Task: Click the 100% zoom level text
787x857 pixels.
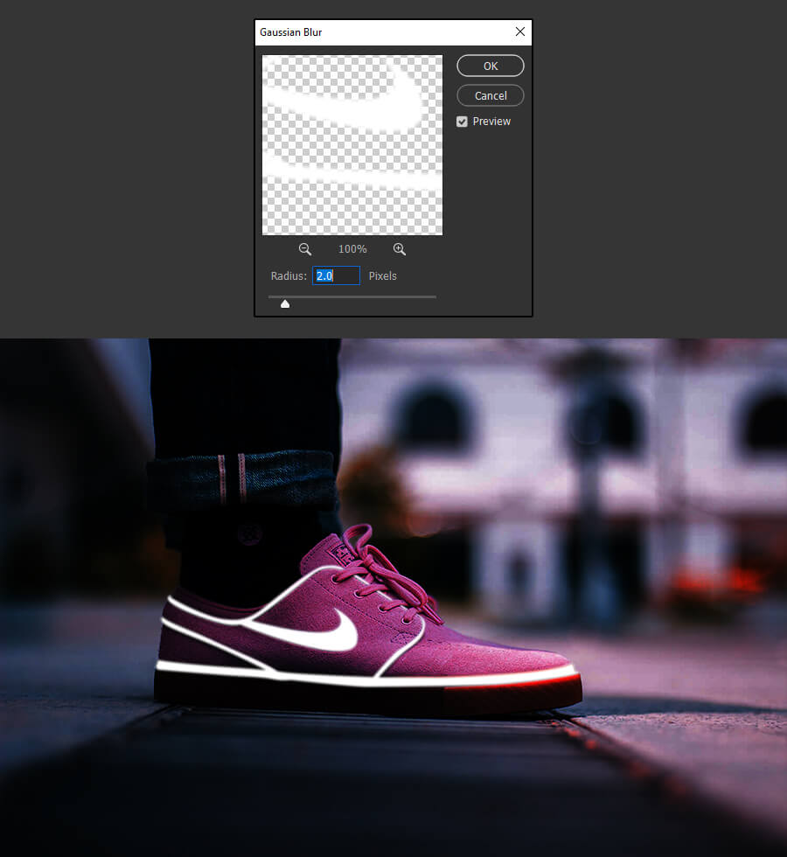Action: coord(352,249)
